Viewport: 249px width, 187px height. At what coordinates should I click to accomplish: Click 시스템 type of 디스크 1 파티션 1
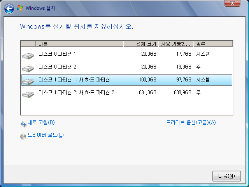(x=203, y=79)
